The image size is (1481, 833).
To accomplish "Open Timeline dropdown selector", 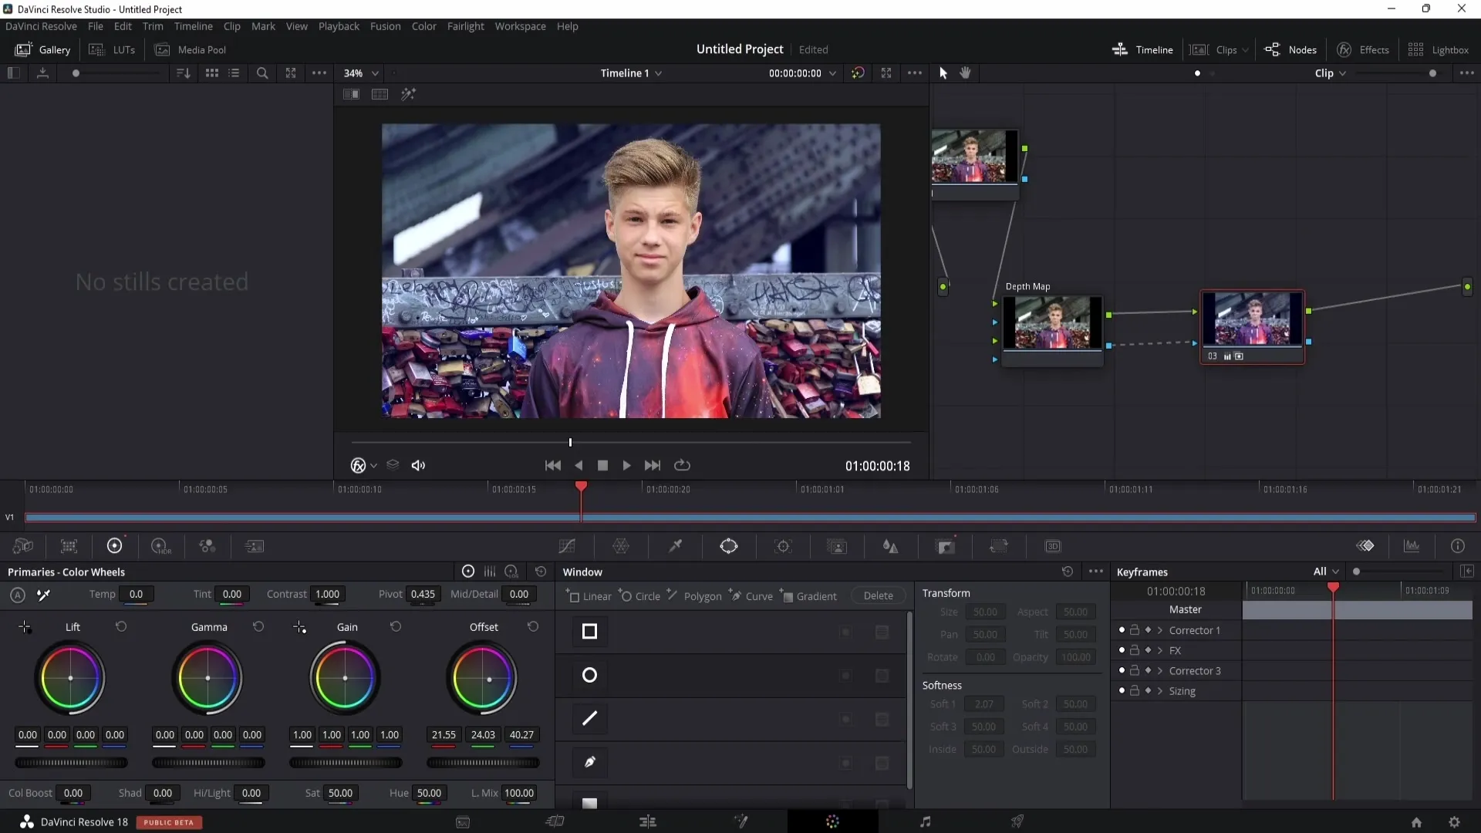I will pos(629,73).
